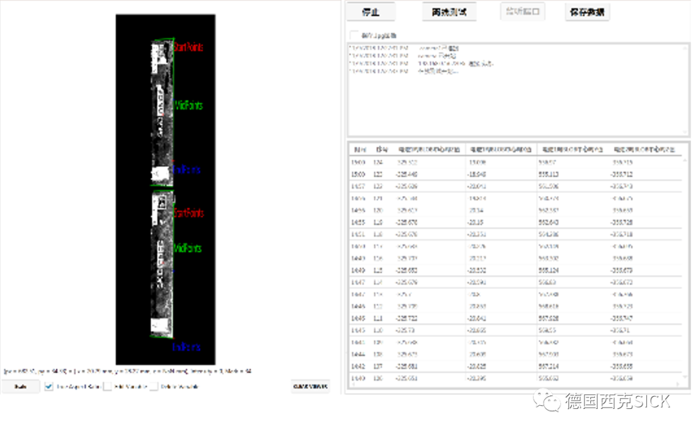Click the data table scrollbar up arrow
693x432 pixels.
point(685,161)
